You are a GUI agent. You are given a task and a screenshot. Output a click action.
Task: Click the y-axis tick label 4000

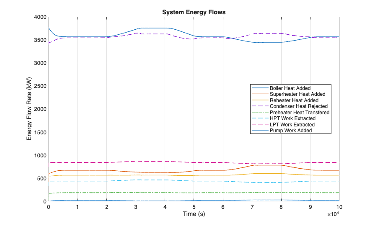point(40,17)
